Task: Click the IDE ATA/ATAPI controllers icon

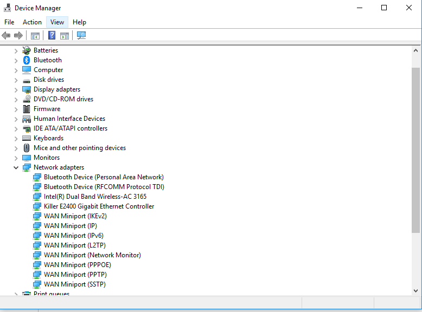Action: tap(27, 129)
